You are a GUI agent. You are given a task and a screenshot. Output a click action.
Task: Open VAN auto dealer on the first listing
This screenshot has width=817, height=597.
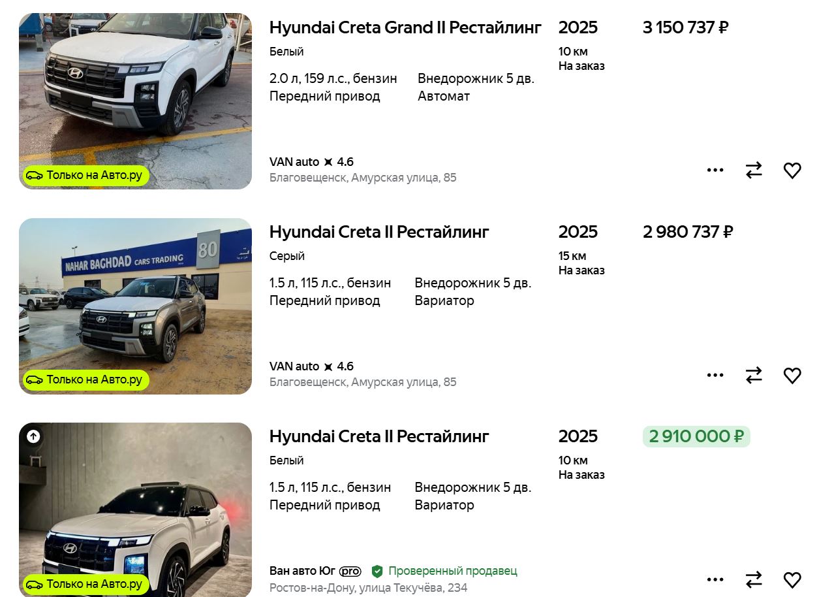[294, 162]
